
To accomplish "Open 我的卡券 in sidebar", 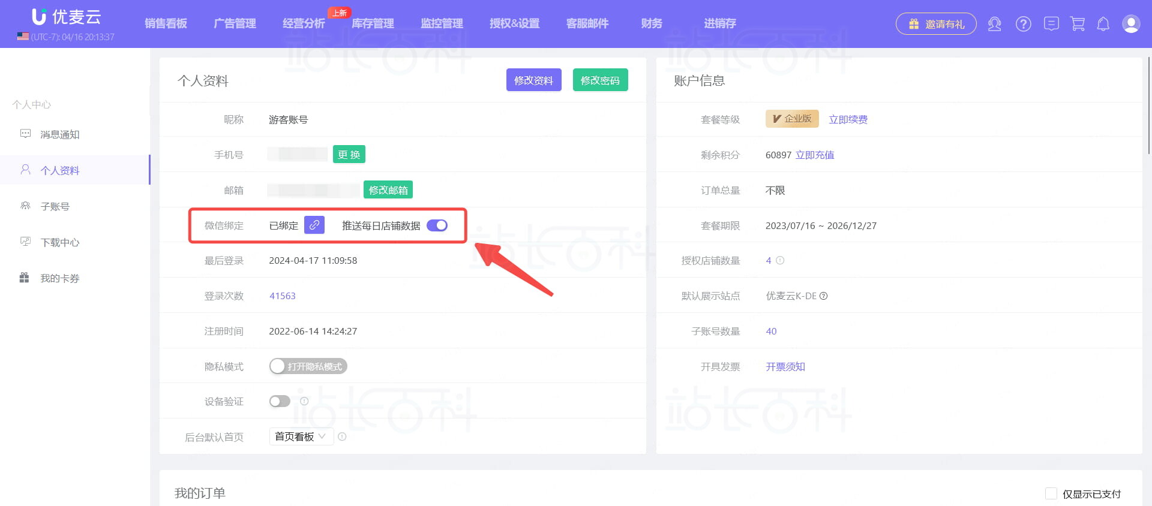I will (75, 278).
